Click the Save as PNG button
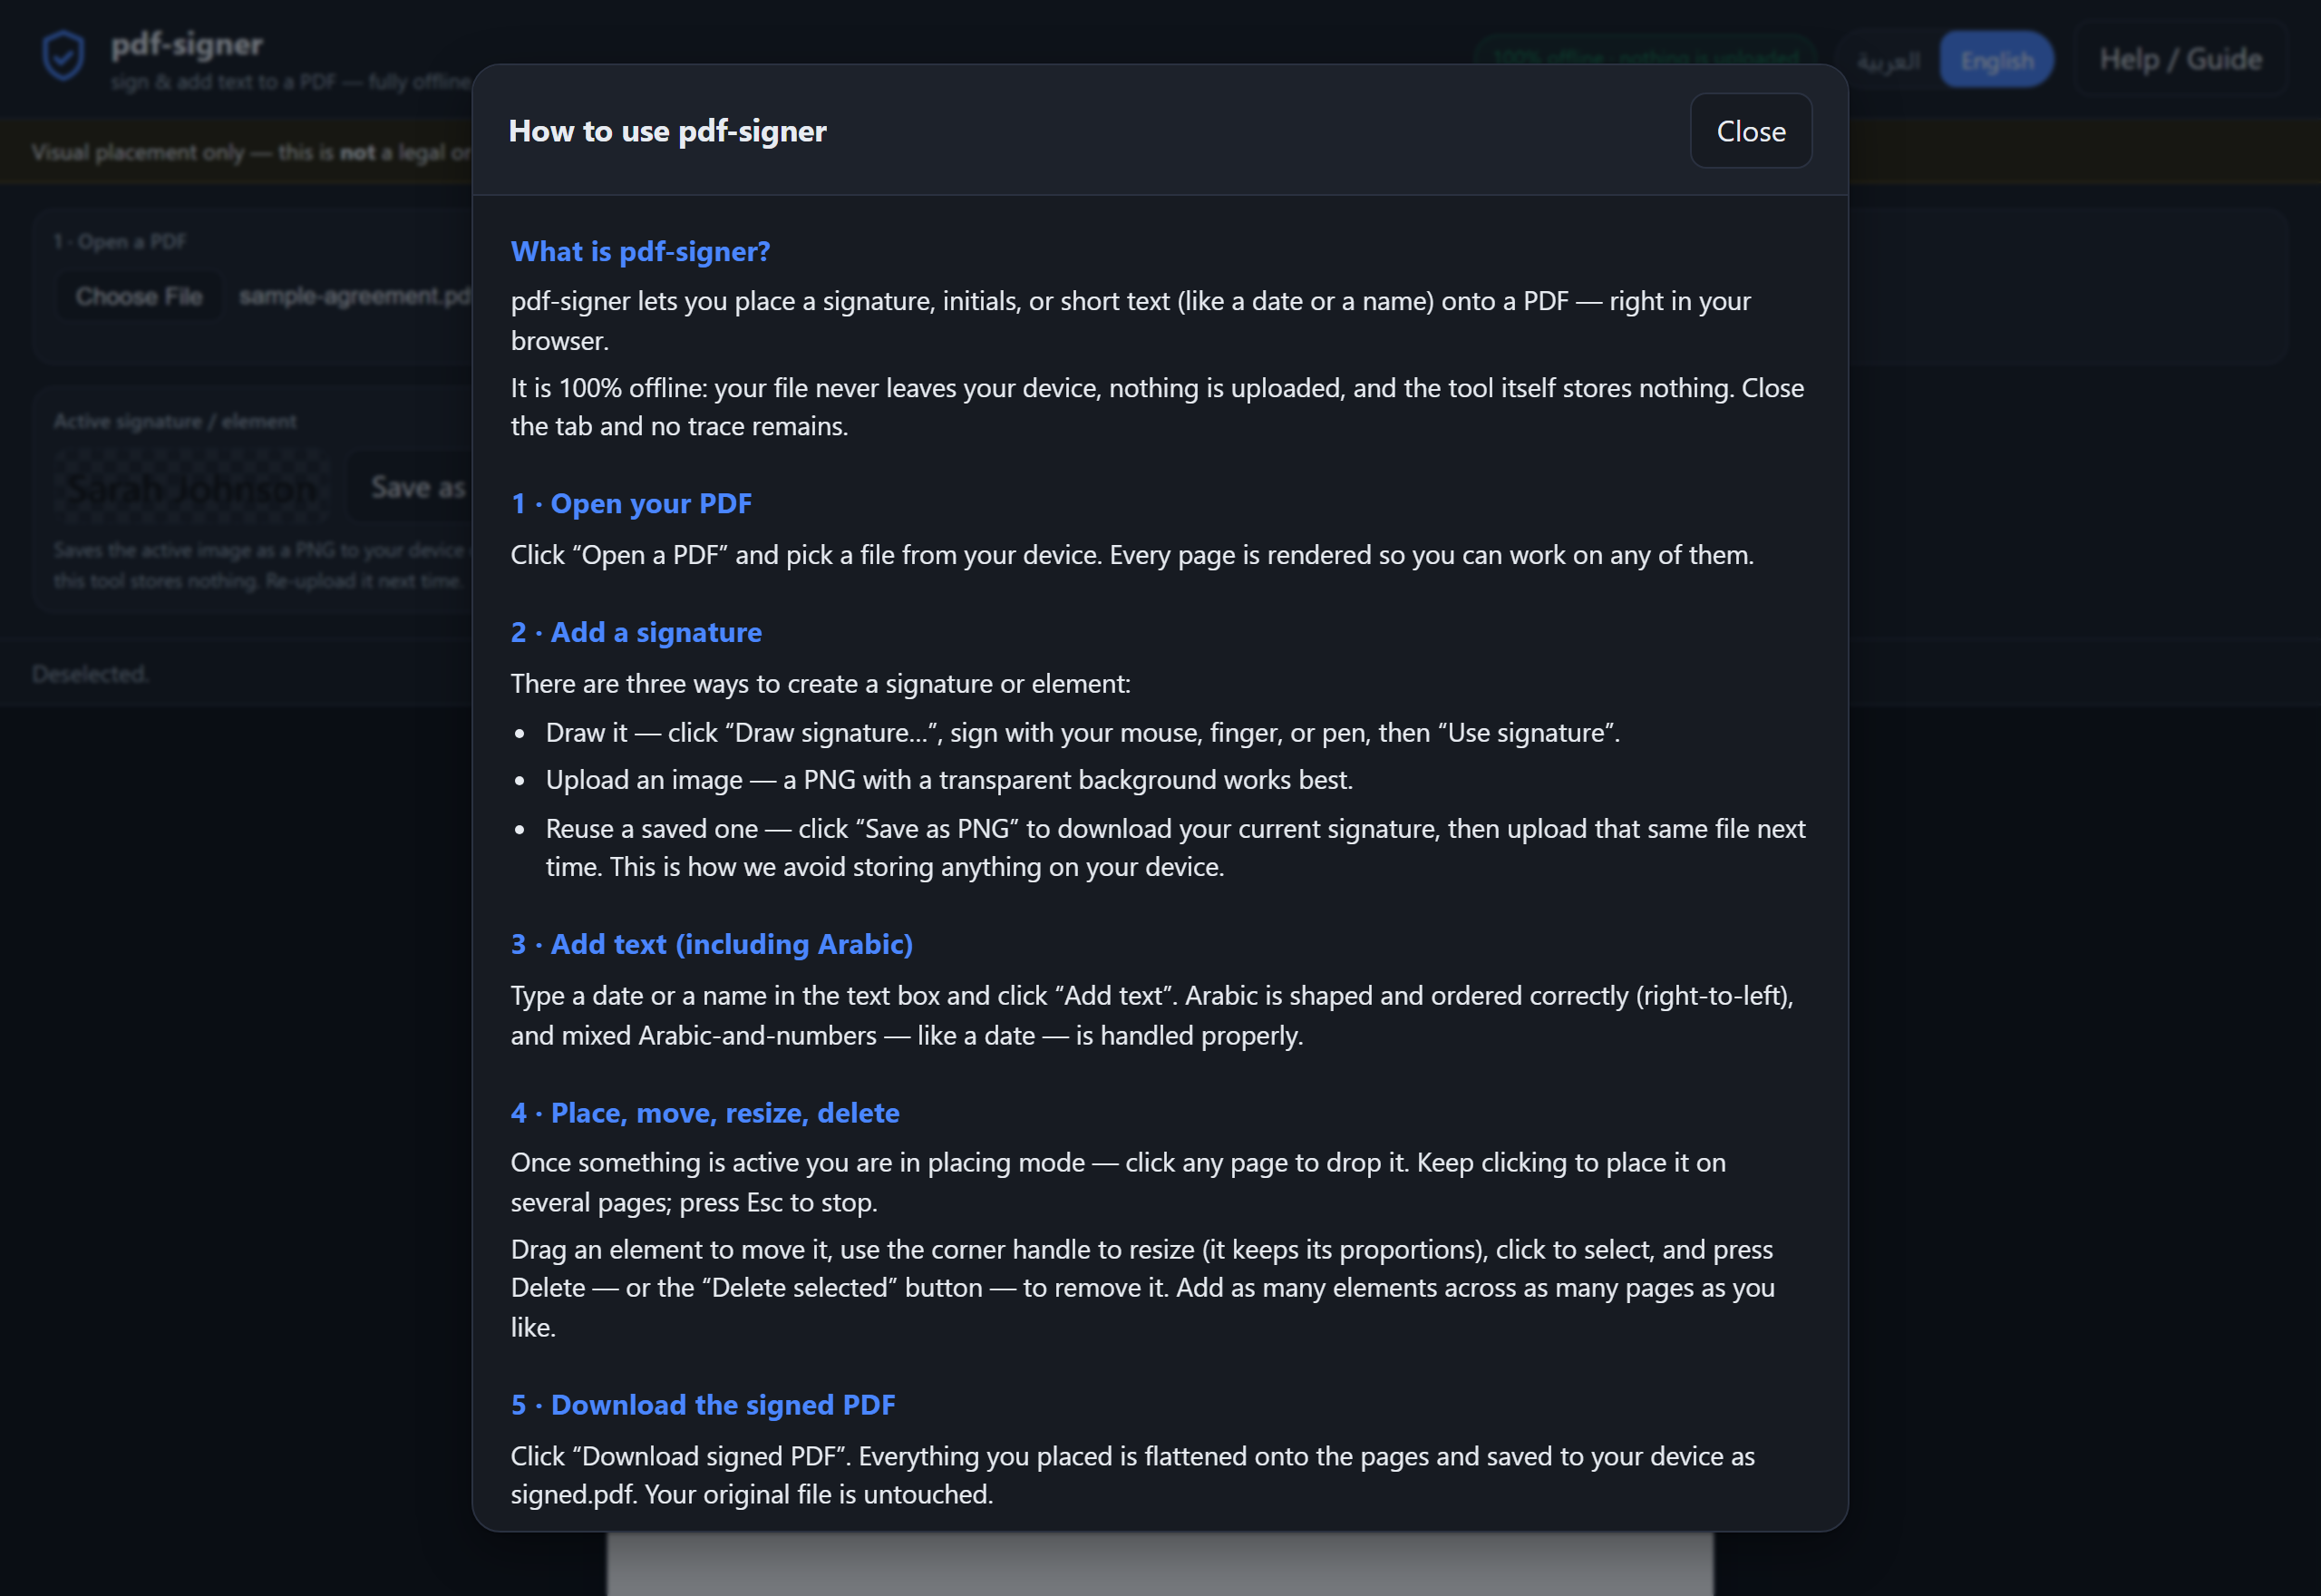Viewport: 2321px width, 1596px height. [410, 487]
